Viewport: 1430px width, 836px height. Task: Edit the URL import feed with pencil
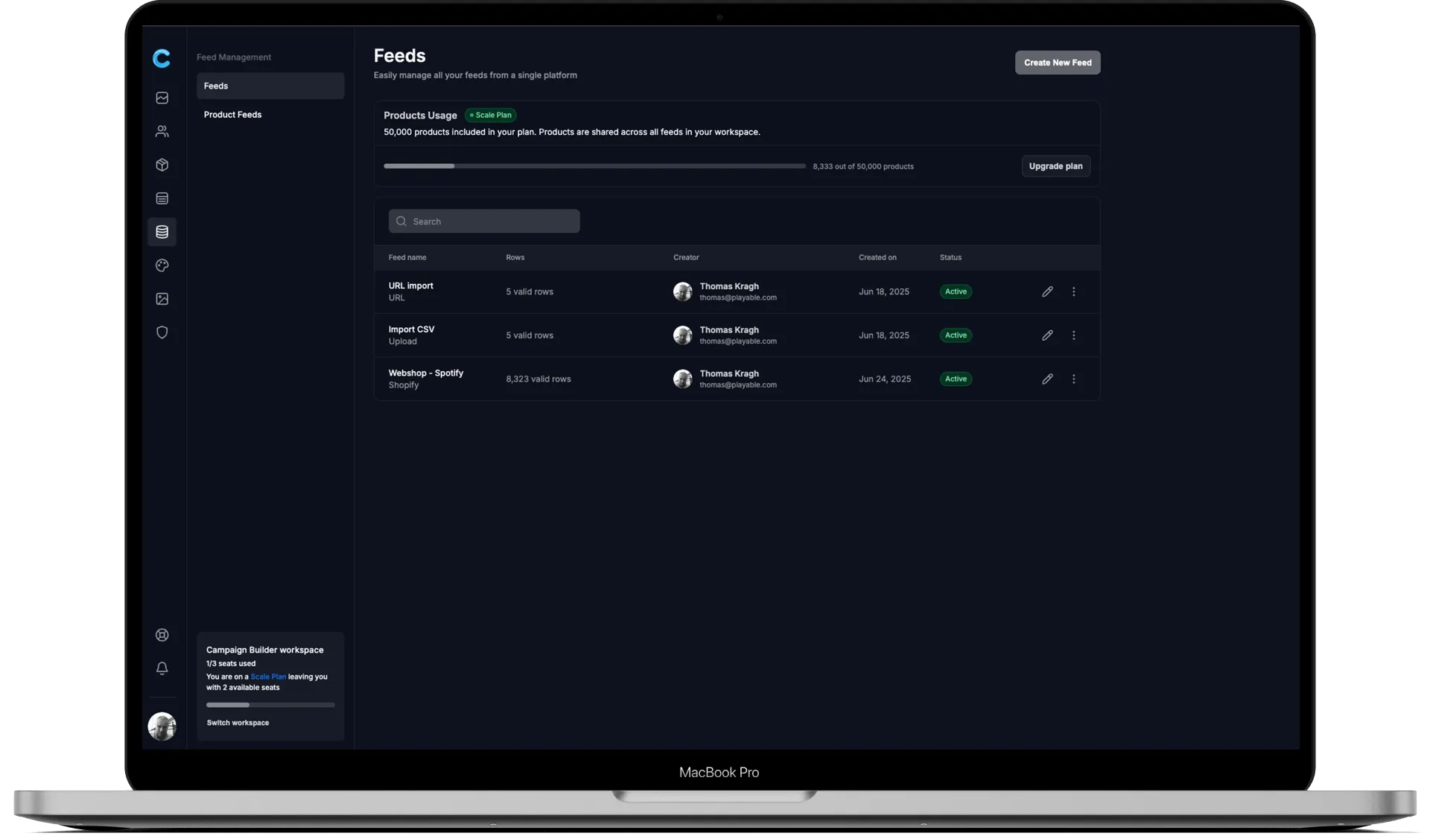(1047, 291)
